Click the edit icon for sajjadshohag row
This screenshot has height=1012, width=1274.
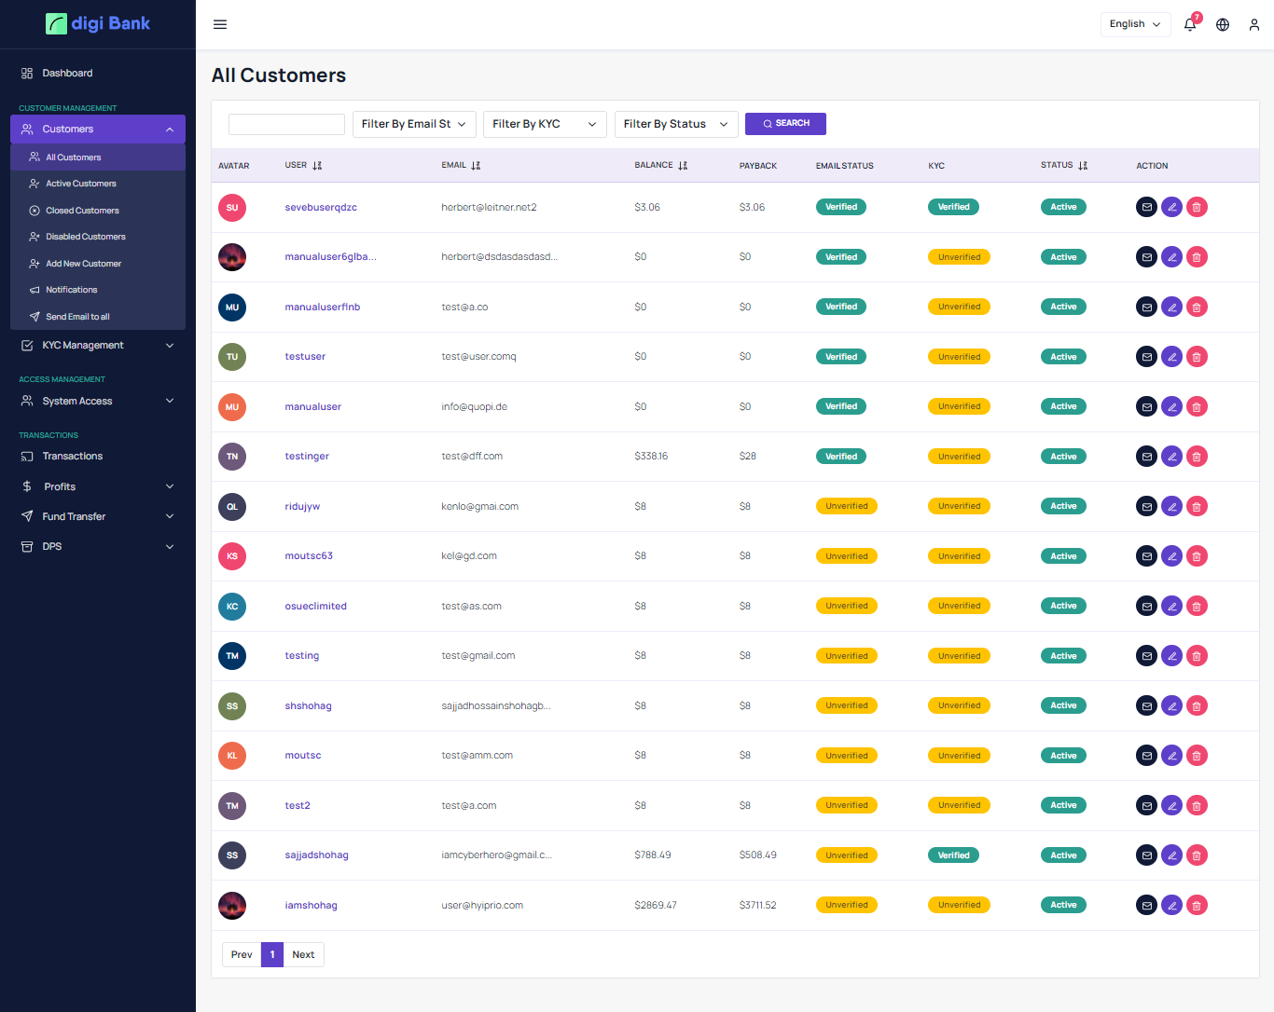click(1172, 855)
